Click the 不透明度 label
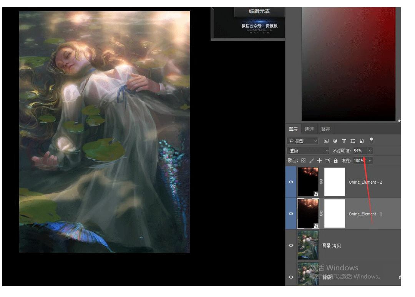This screenshot has height=297, width=415. coord(342,151)
